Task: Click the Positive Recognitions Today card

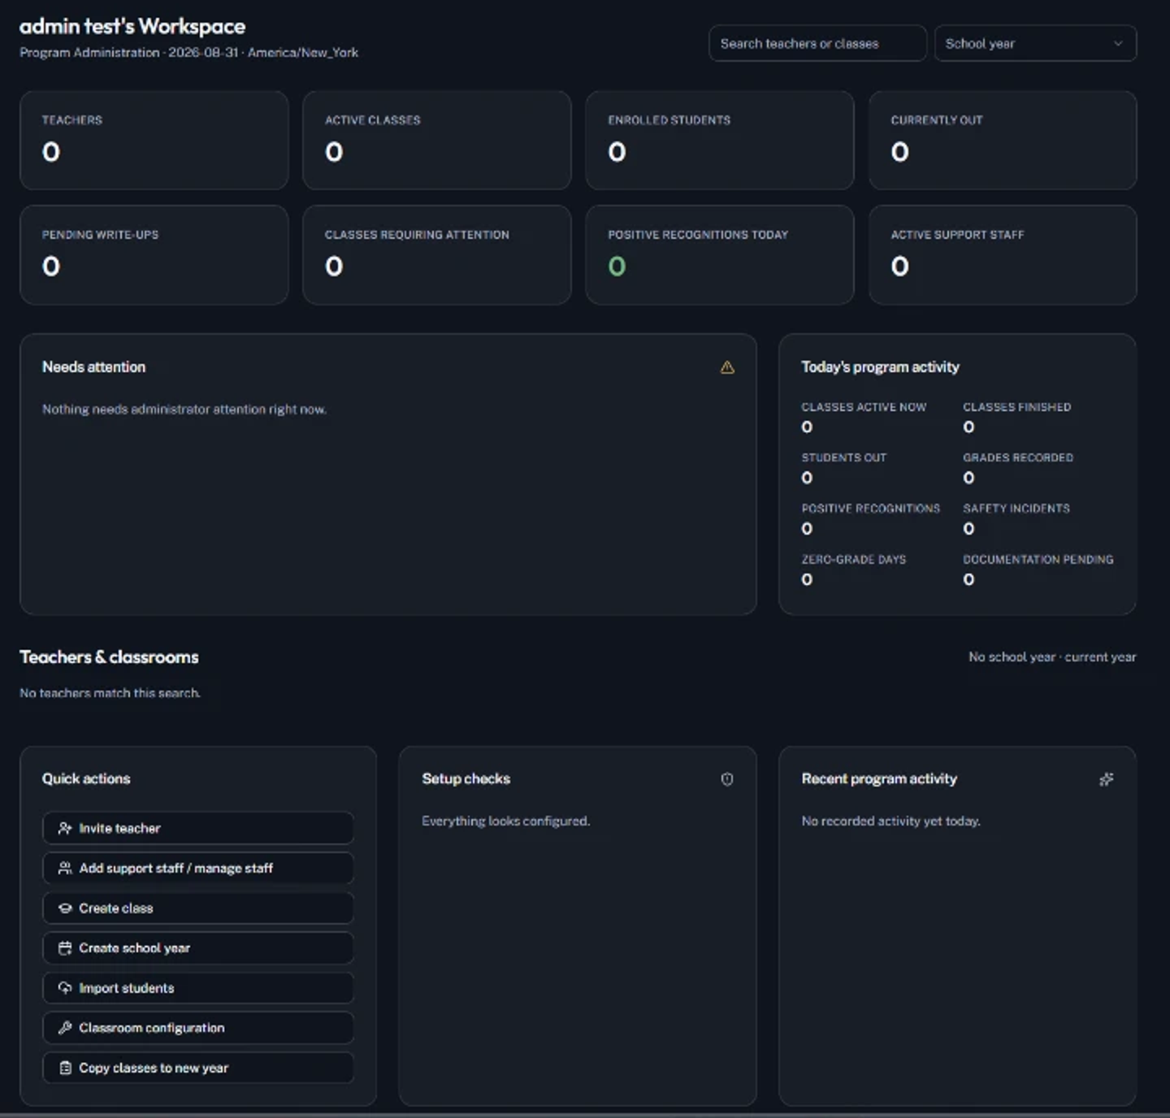Action: [x=720, y=255]
